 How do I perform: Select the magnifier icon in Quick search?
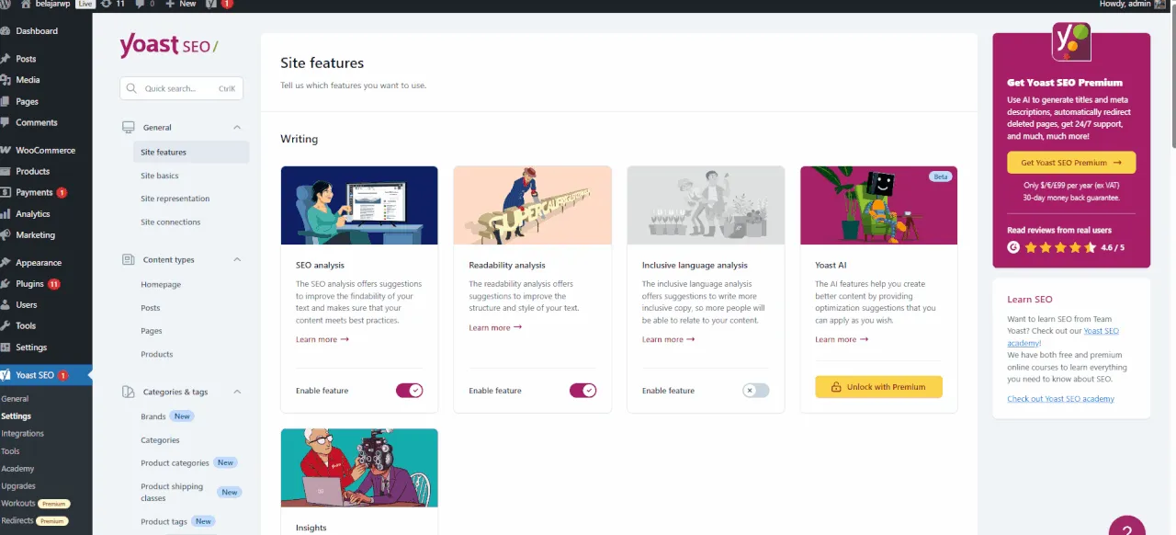click(130, 87)
